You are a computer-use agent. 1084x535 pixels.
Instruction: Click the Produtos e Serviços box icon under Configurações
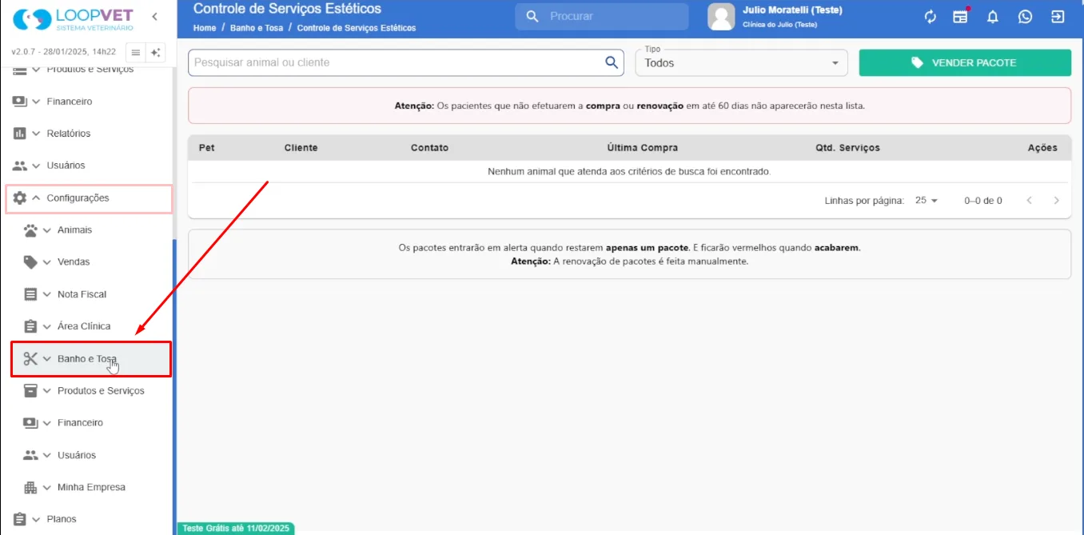30,391
